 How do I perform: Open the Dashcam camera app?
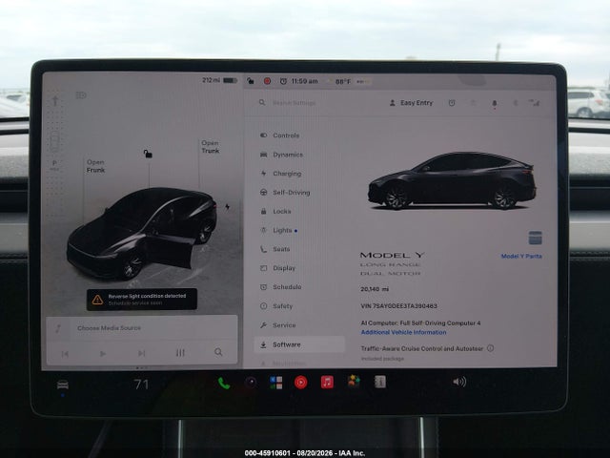coord(251,382)
